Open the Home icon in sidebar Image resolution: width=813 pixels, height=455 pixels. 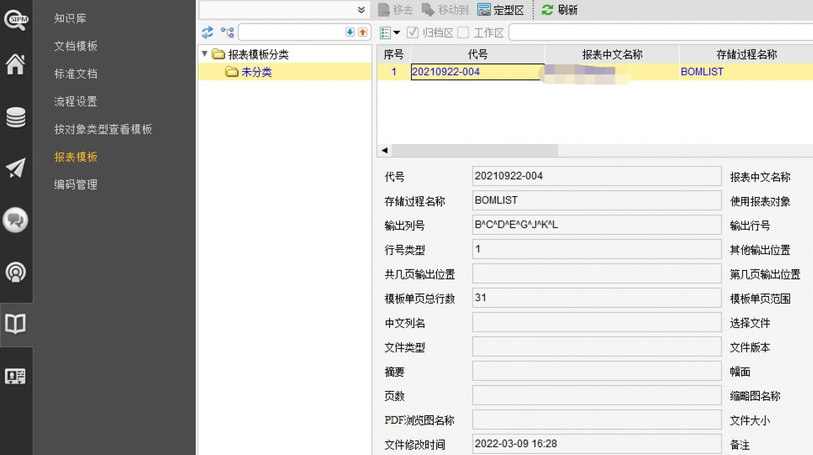point(15,64)
